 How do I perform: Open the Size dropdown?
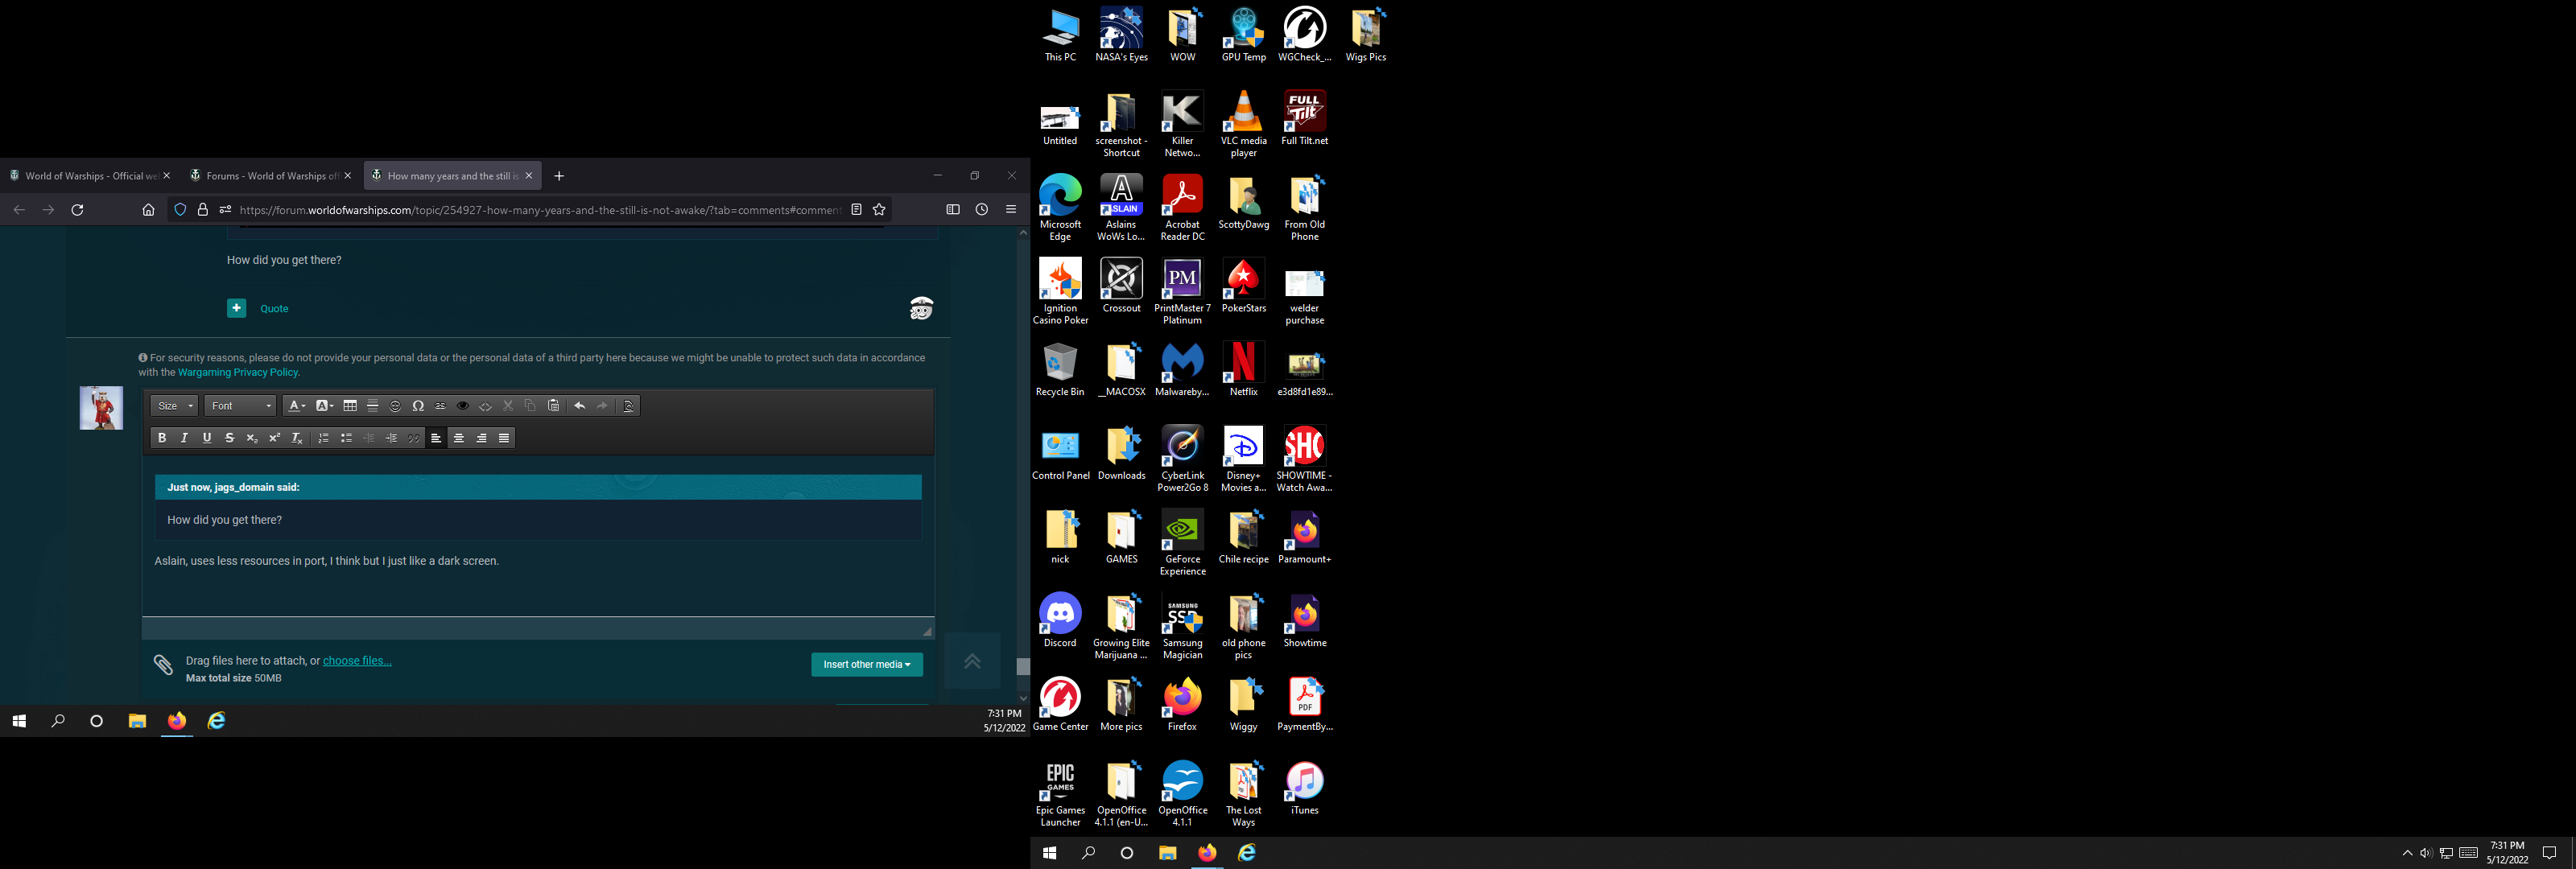click(175, 406)
